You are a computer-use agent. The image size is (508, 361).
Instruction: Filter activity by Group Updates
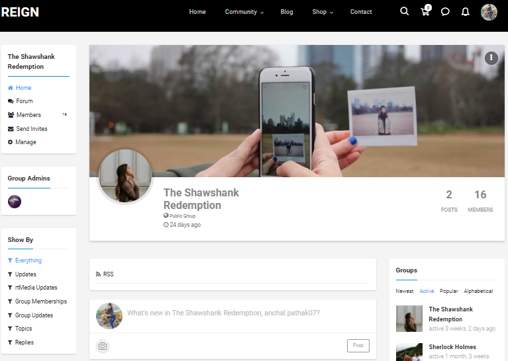click(x=30, y=315)
